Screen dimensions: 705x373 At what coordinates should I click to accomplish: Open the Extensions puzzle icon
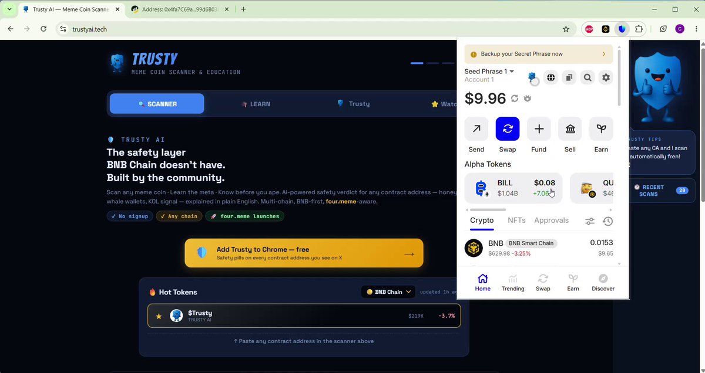coord(639,29)
